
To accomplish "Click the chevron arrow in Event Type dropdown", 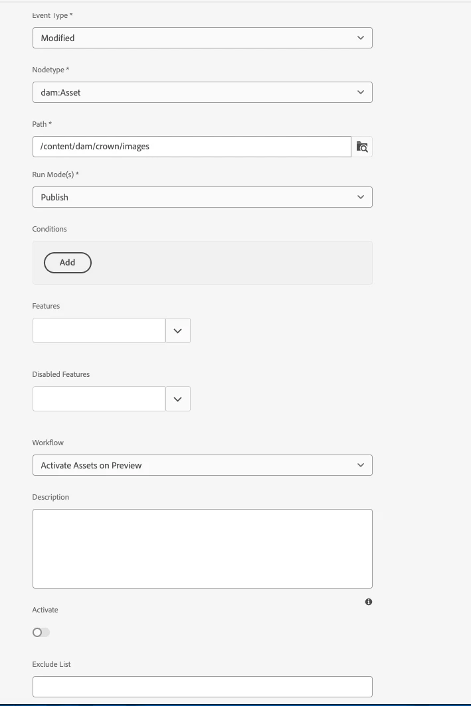I will 361,38.
